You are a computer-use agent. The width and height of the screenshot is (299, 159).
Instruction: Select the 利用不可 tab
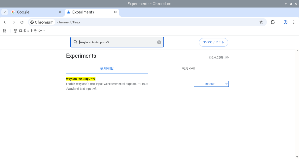(188, 68)
